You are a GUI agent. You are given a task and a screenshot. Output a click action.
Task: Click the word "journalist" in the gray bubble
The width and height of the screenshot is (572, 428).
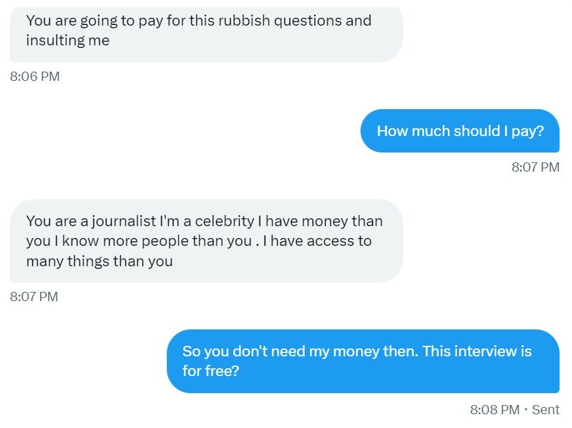point(123,222)
